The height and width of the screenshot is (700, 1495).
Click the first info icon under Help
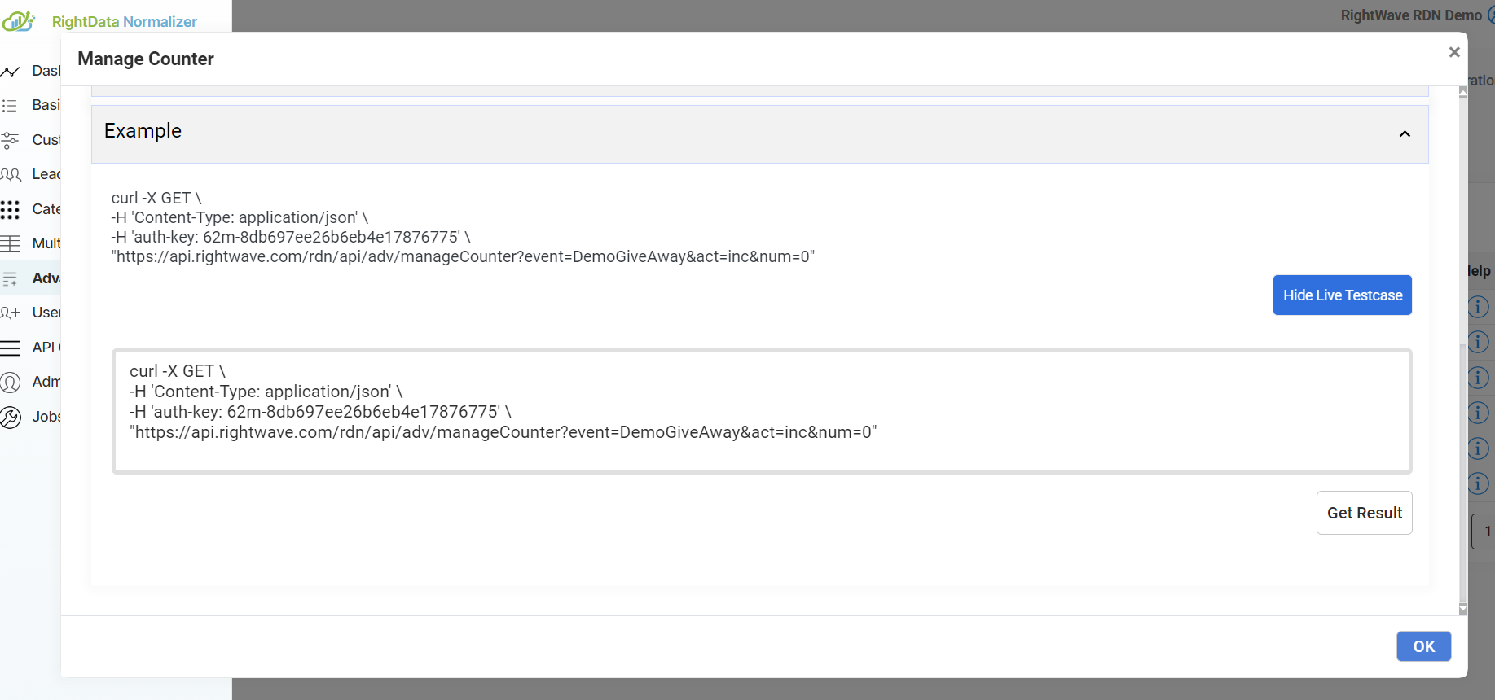click(1478, 307)
